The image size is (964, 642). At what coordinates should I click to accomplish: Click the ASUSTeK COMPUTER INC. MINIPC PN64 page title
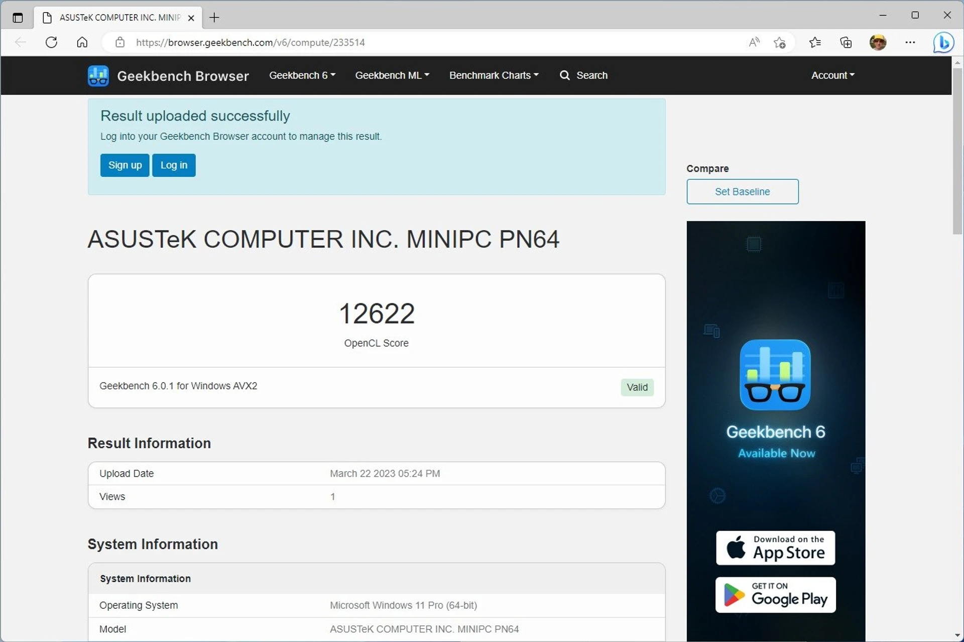pos(323,239)
